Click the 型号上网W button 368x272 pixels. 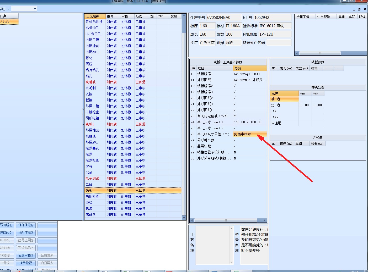coord(26,240)
